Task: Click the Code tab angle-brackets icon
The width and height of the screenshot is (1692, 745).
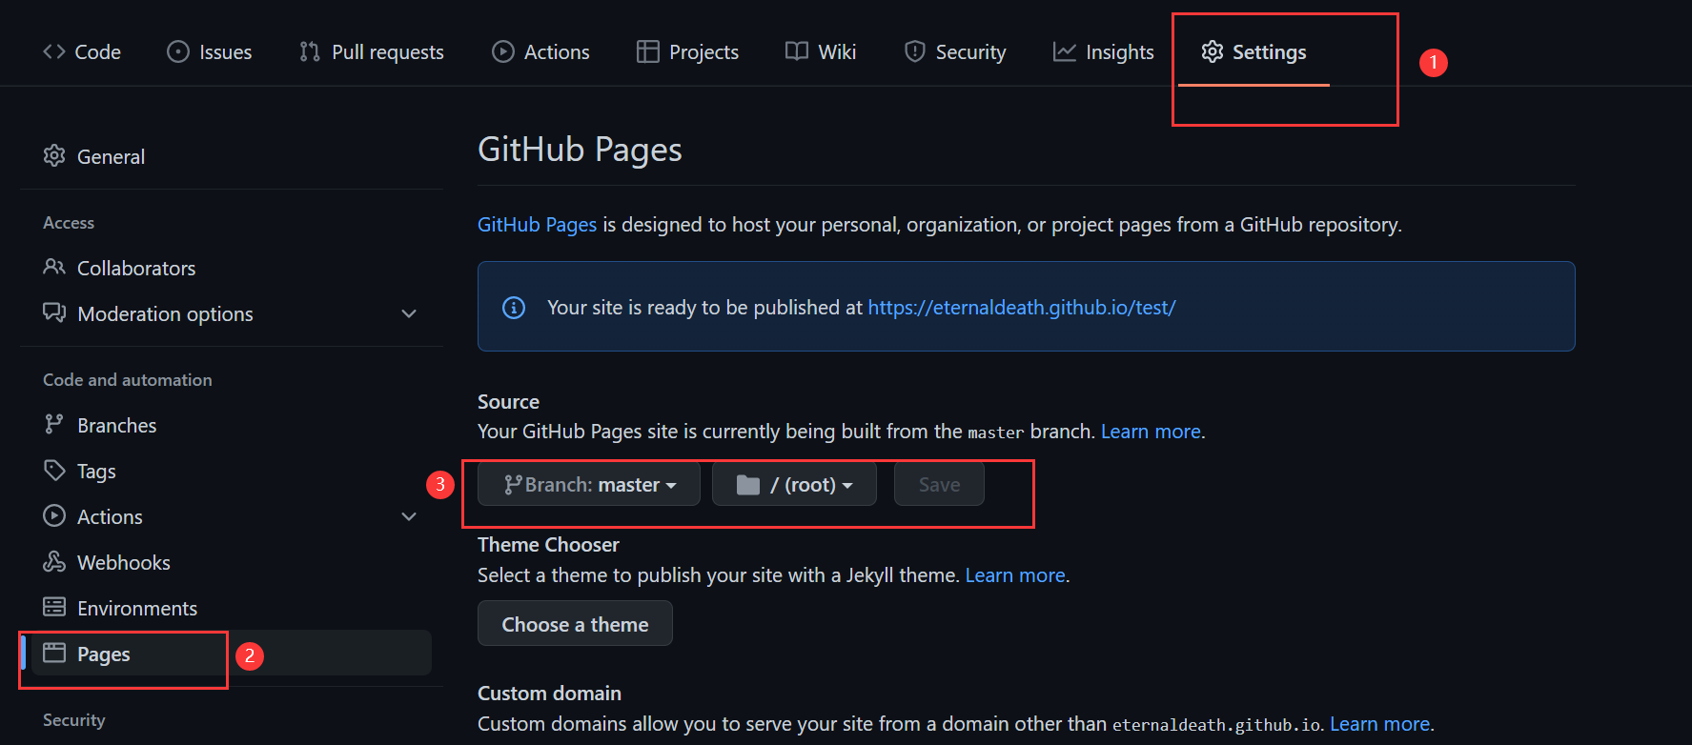Action: (x=54, y=51)
